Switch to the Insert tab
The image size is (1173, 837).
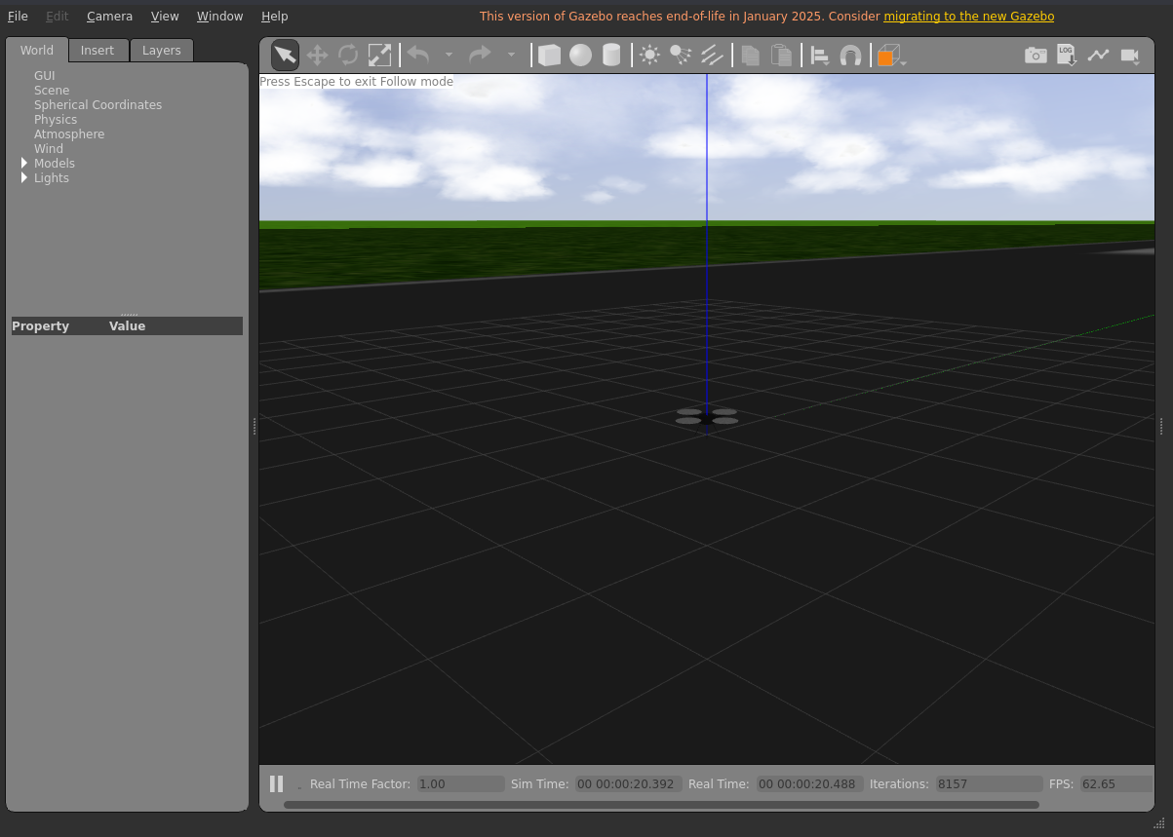pyautogui.click(x=98, y=51)
